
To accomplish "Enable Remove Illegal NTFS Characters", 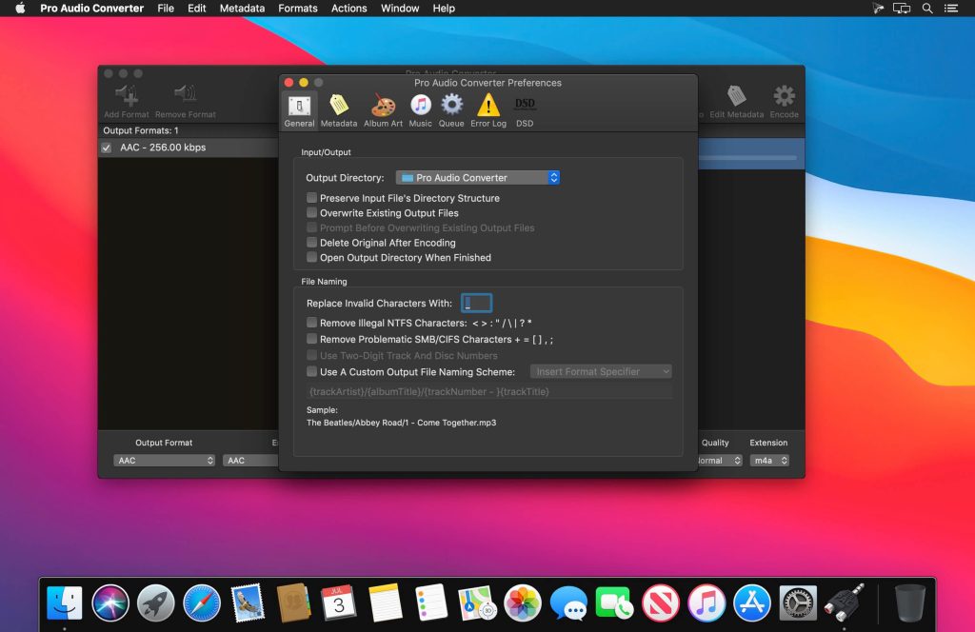I will click(311, 323).
